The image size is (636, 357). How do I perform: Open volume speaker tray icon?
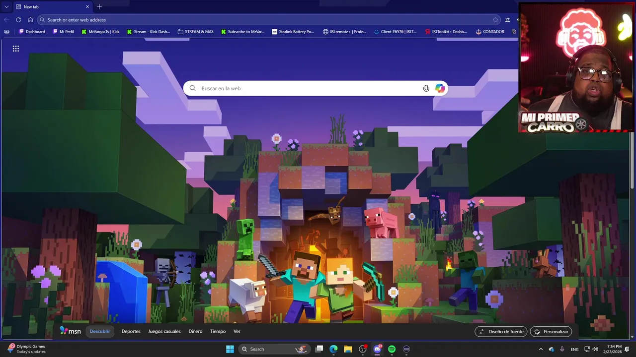[x=595, y=349]
